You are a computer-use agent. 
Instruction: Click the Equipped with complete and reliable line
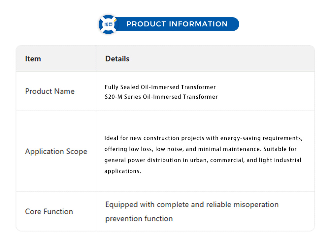click(192, 204)
